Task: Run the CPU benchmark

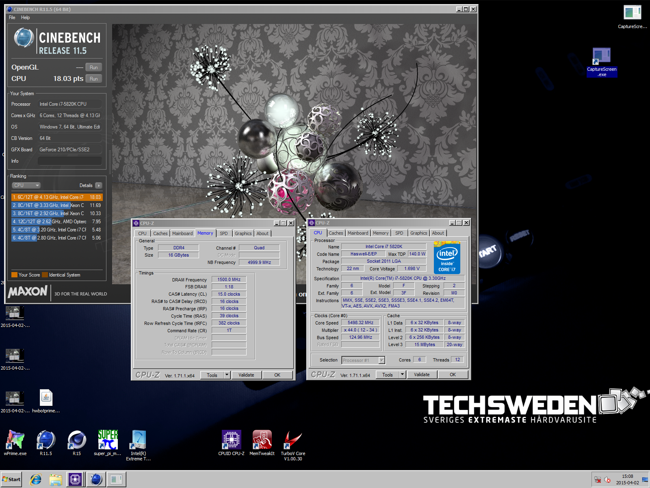Action: 94,79
